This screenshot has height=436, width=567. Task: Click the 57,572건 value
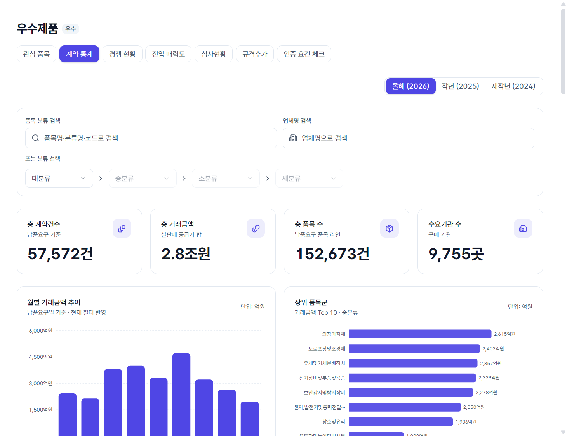pos(60,254)
